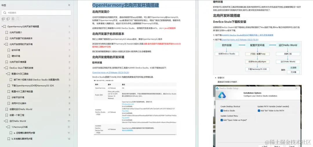Click the 子步骤 legend box in the flowchart
313x147 pixels.
point(293,72)
